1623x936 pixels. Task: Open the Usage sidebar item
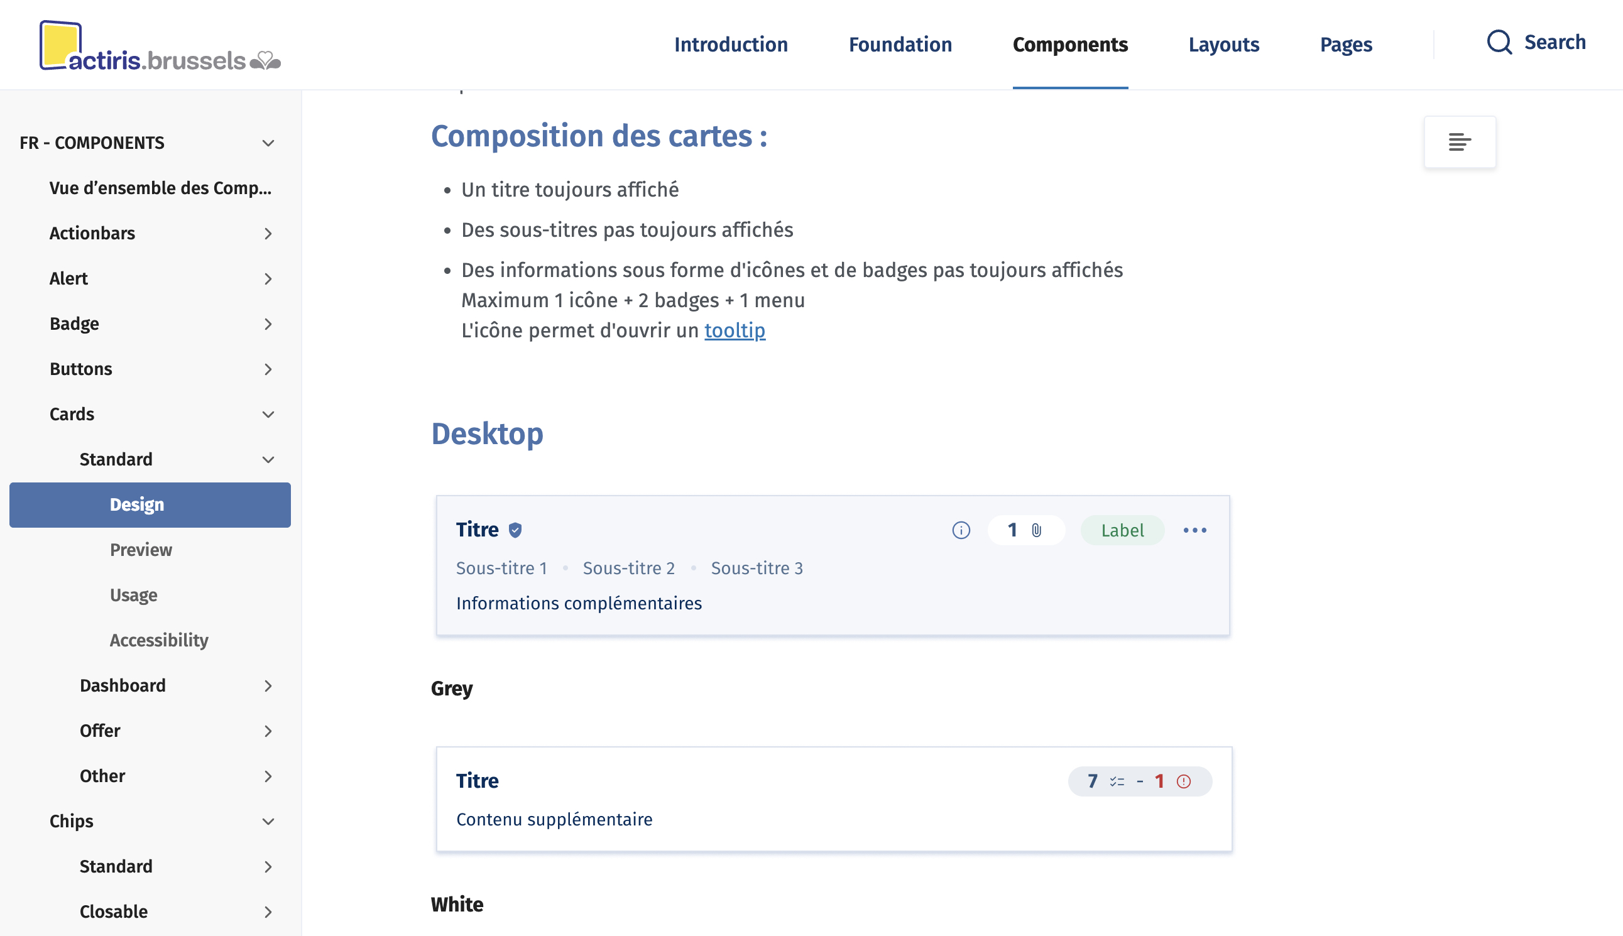click(x=133, y=596)
